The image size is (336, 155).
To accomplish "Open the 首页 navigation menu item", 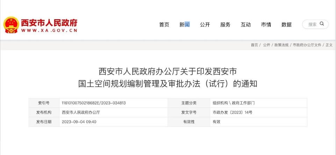I will click(x=164, y=24).
